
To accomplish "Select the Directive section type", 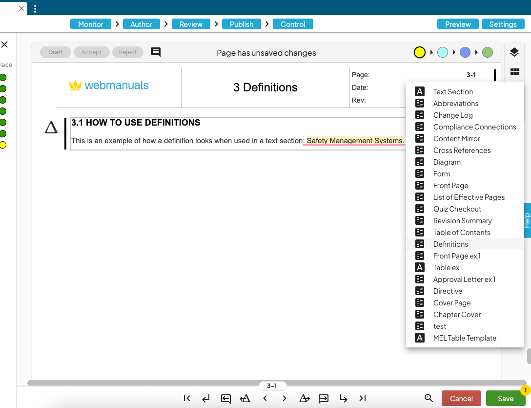I will 465,291.
